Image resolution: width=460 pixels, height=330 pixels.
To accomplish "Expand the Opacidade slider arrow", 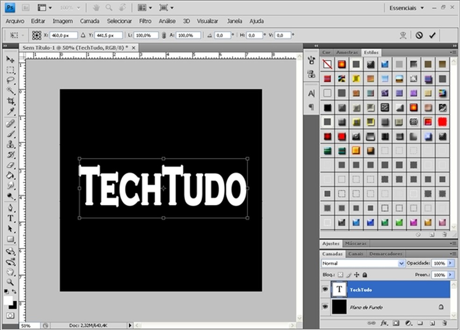I will 451,264.
